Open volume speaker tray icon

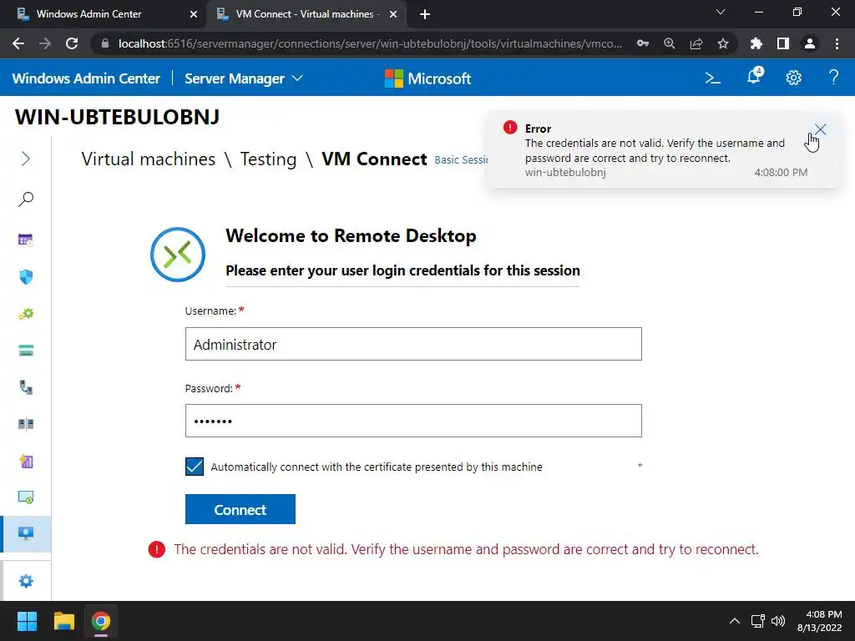778,621
